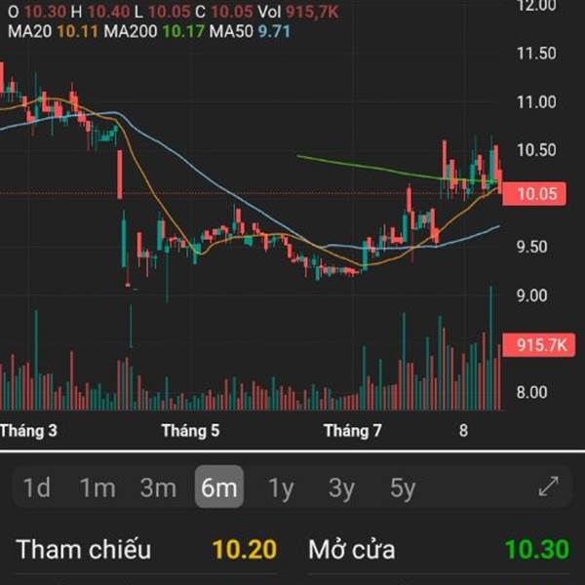This screenshot has height=585, width=585.
Task: Click the 8.00 volume axis label
Action: tap(532, 392)
